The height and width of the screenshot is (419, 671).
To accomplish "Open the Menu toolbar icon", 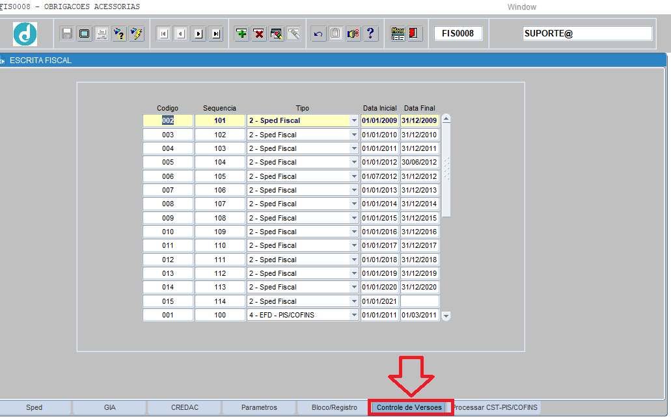I will click(x=398, y=33).
